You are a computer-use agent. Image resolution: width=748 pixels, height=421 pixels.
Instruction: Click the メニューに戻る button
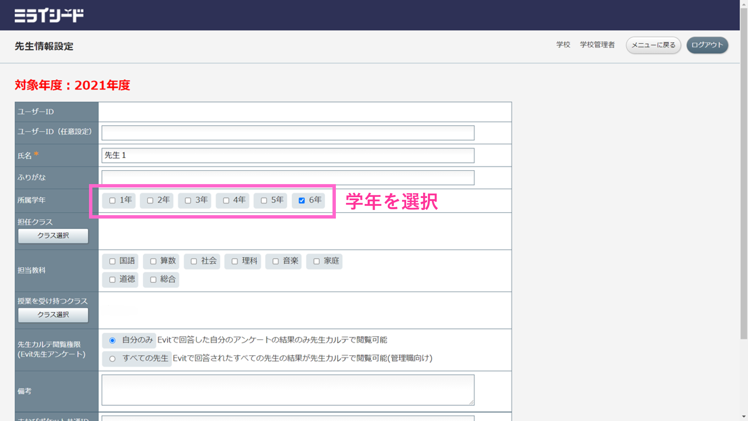(x=653, y=45)
